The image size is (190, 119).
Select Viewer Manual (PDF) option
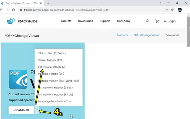pos(51,60)
